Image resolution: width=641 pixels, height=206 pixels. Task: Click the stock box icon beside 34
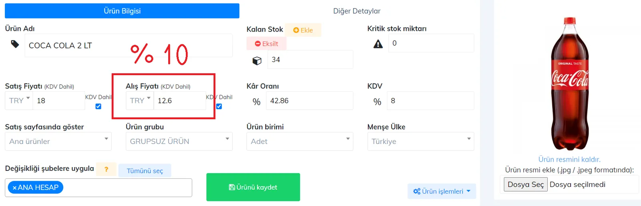click(x=257, y=61)
